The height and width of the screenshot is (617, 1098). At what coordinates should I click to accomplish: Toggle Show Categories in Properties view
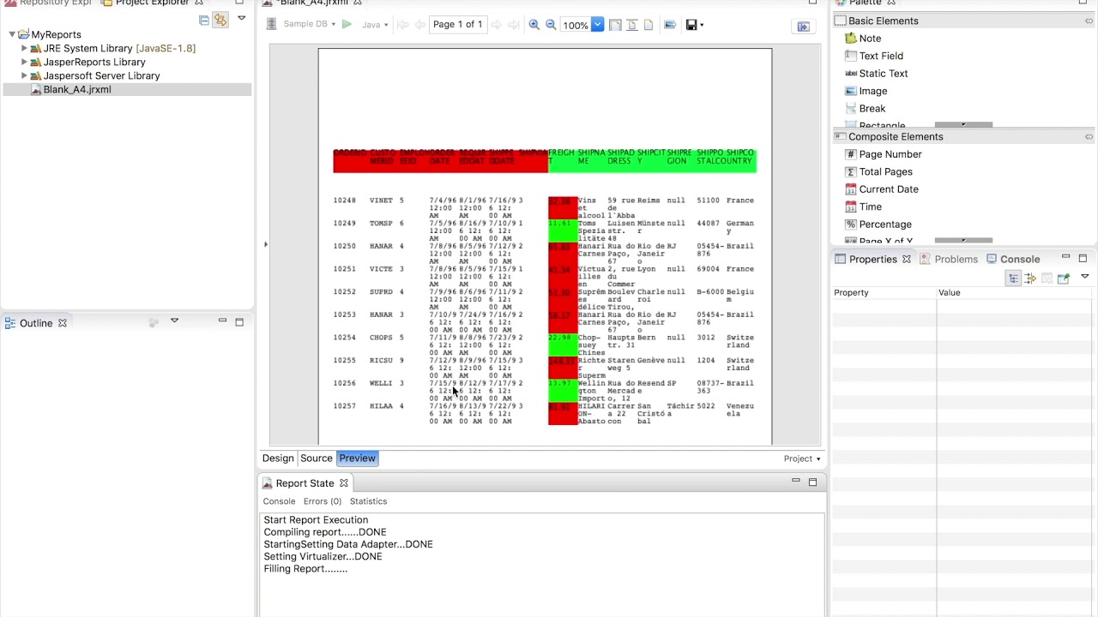point(1014,279)
